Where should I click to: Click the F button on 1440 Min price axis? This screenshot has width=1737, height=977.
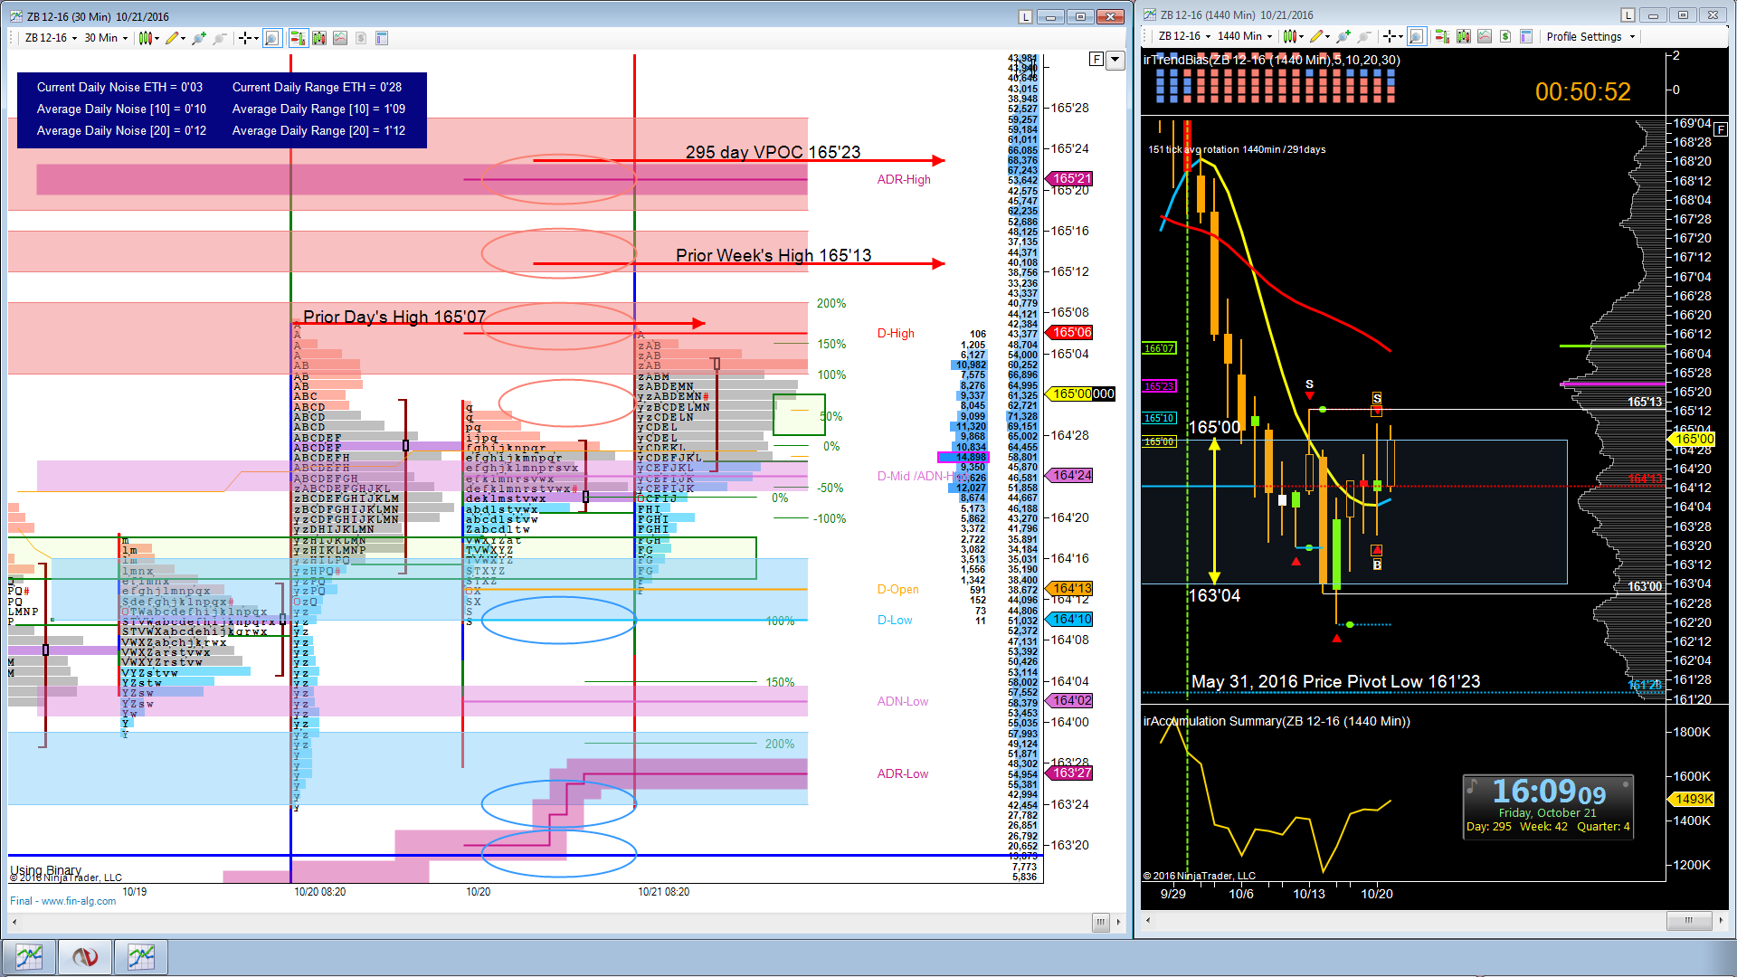[x=1721, y=129]
